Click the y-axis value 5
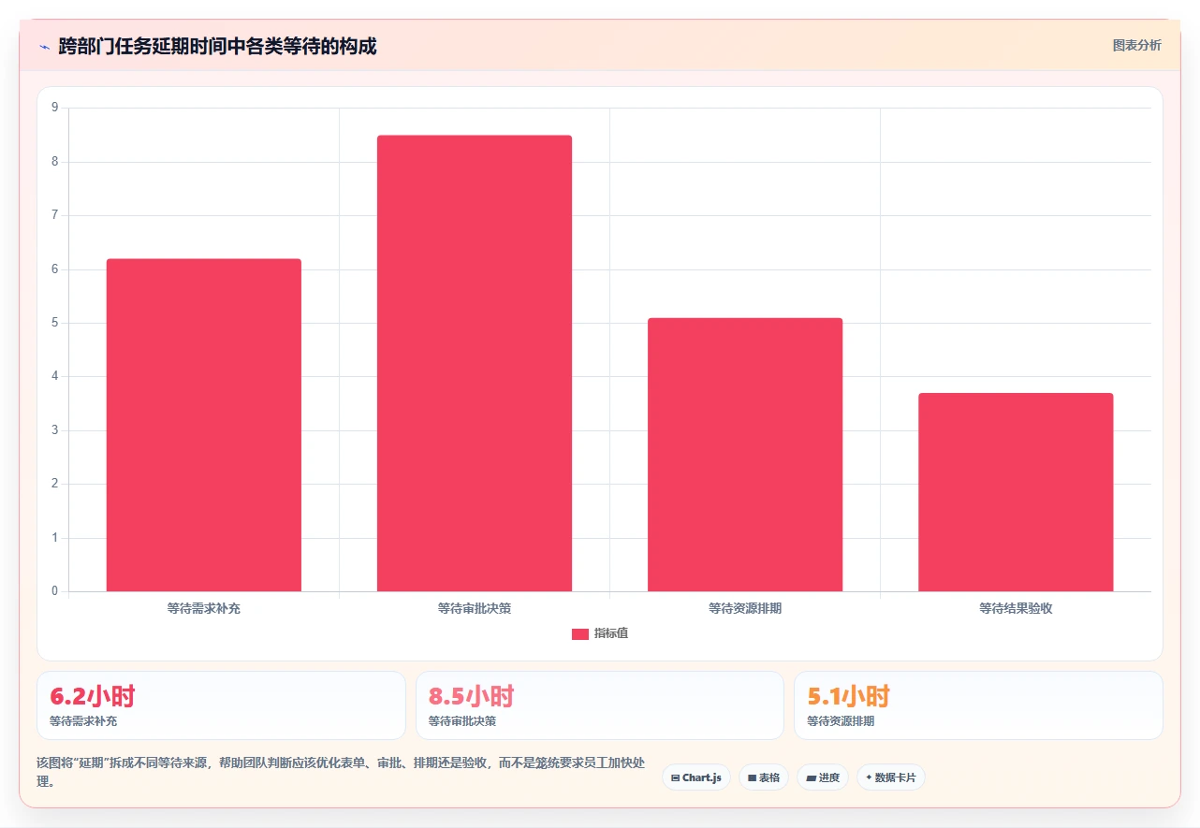This screenshot has height=828, width=1200. [54, 323]
